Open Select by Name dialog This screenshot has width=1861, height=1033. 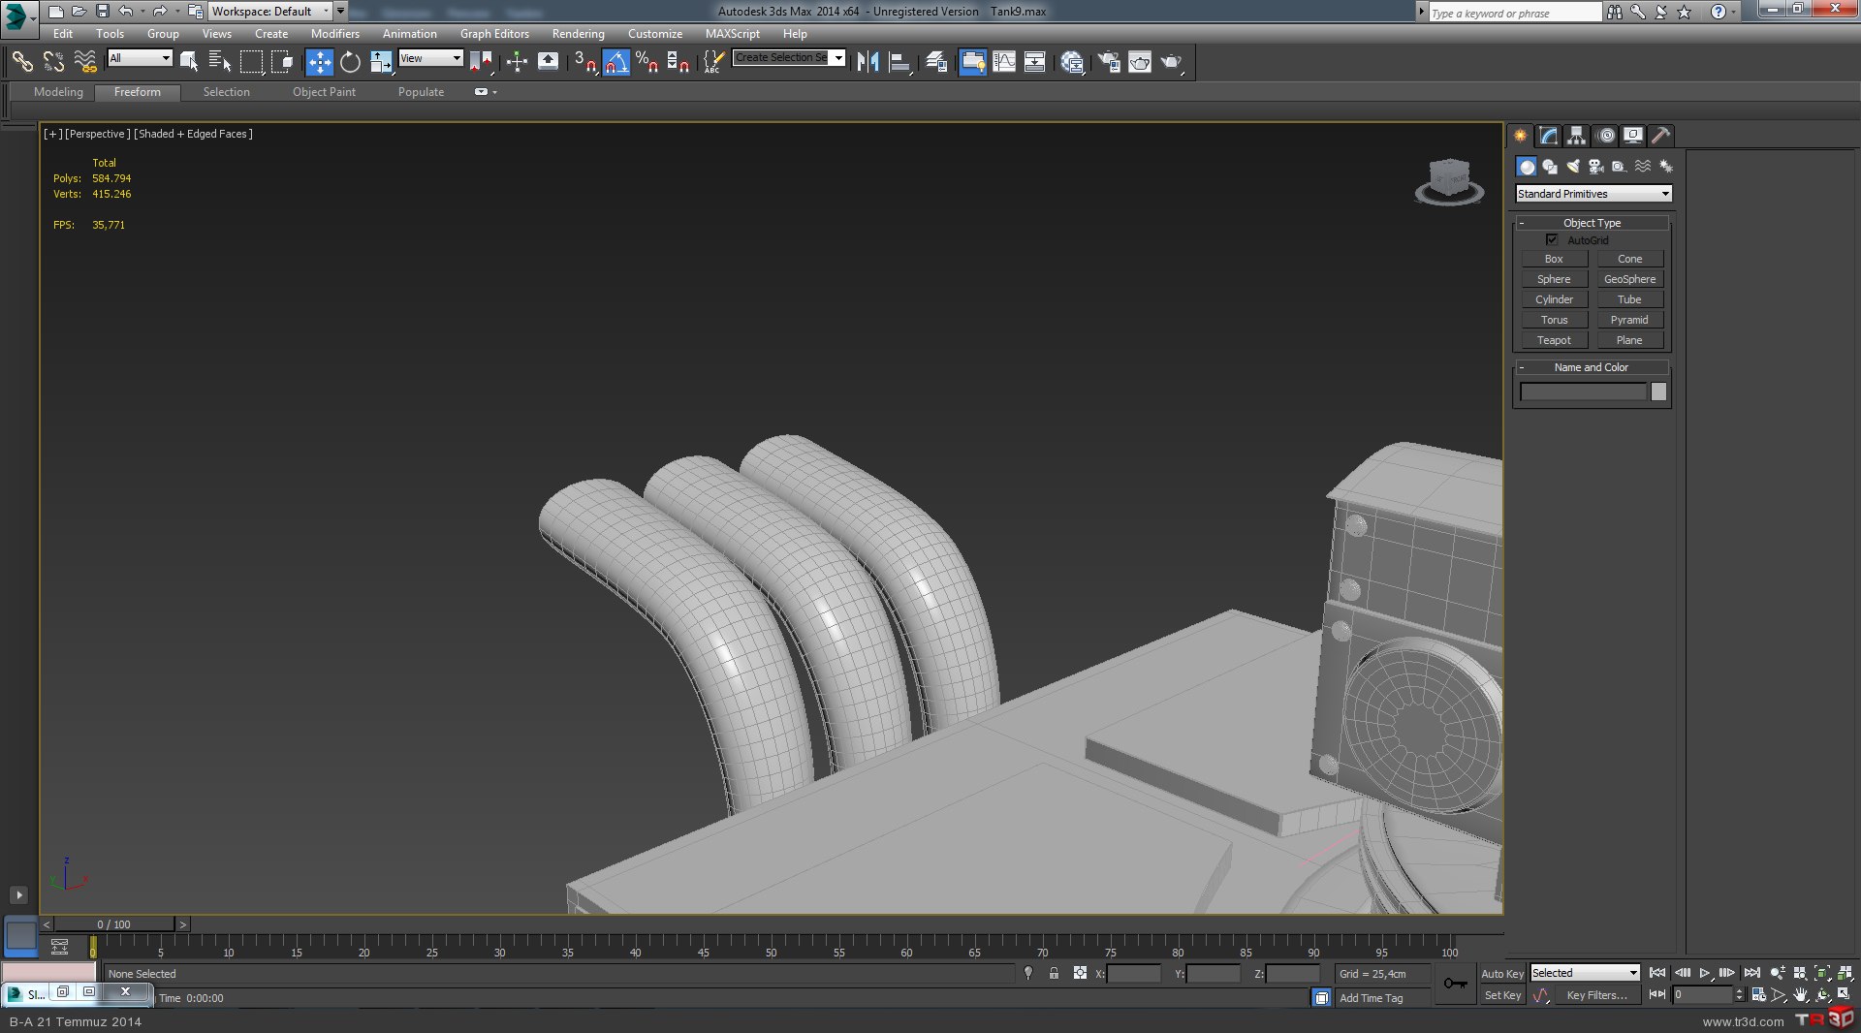coord(220,62)
